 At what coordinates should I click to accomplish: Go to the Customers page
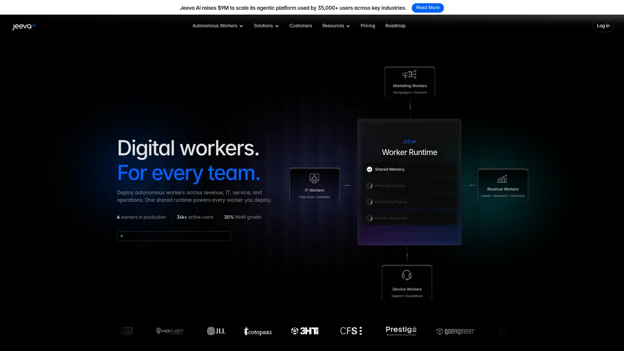(300, 26)
